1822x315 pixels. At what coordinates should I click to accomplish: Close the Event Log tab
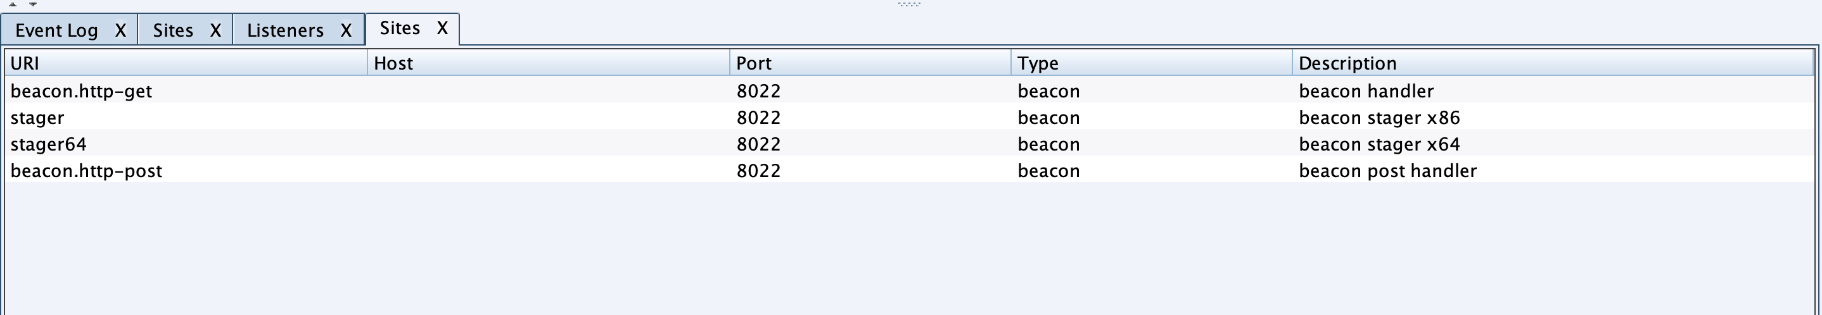click(121, 30)
